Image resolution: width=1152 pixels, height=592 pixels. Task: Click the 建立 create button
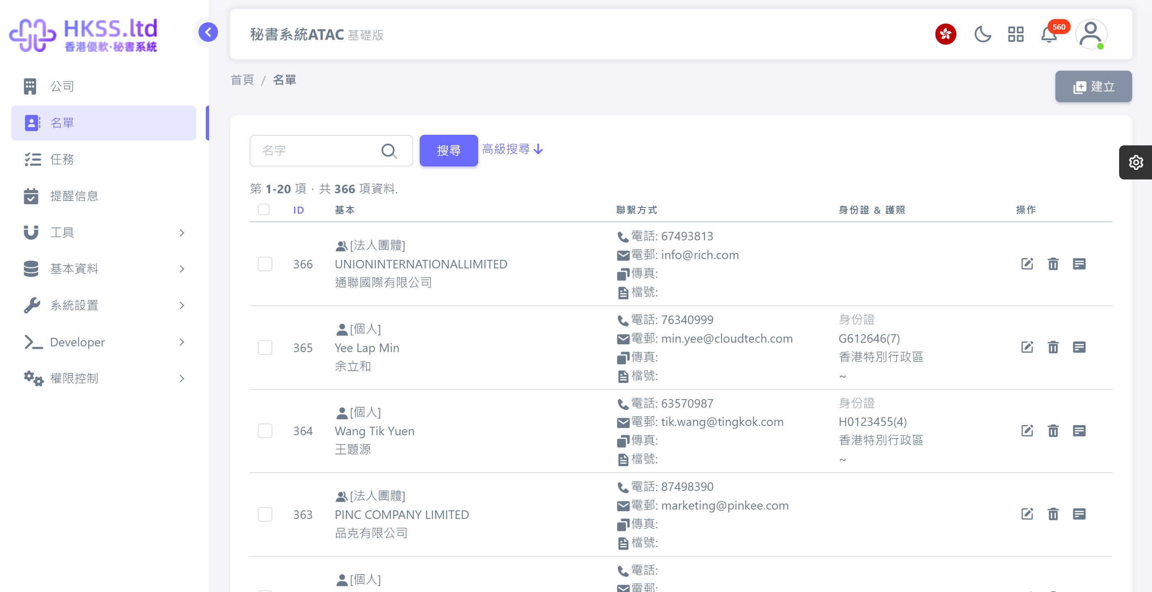point(1094,86)
